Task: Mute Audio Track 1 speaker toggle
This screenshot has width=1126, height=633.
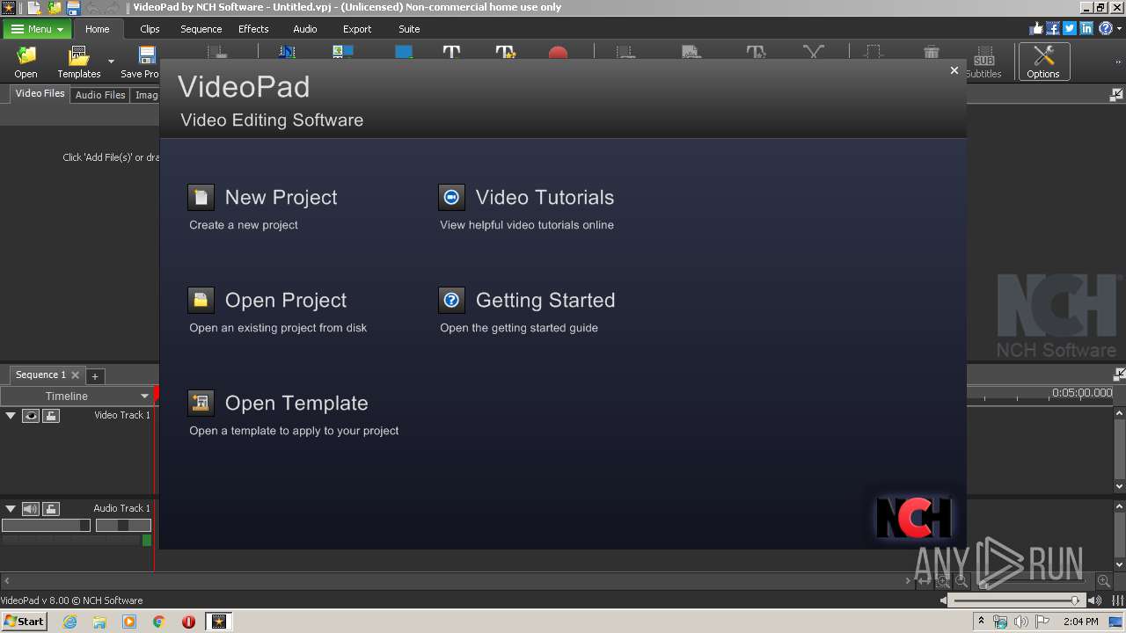Action: (31, 509)
